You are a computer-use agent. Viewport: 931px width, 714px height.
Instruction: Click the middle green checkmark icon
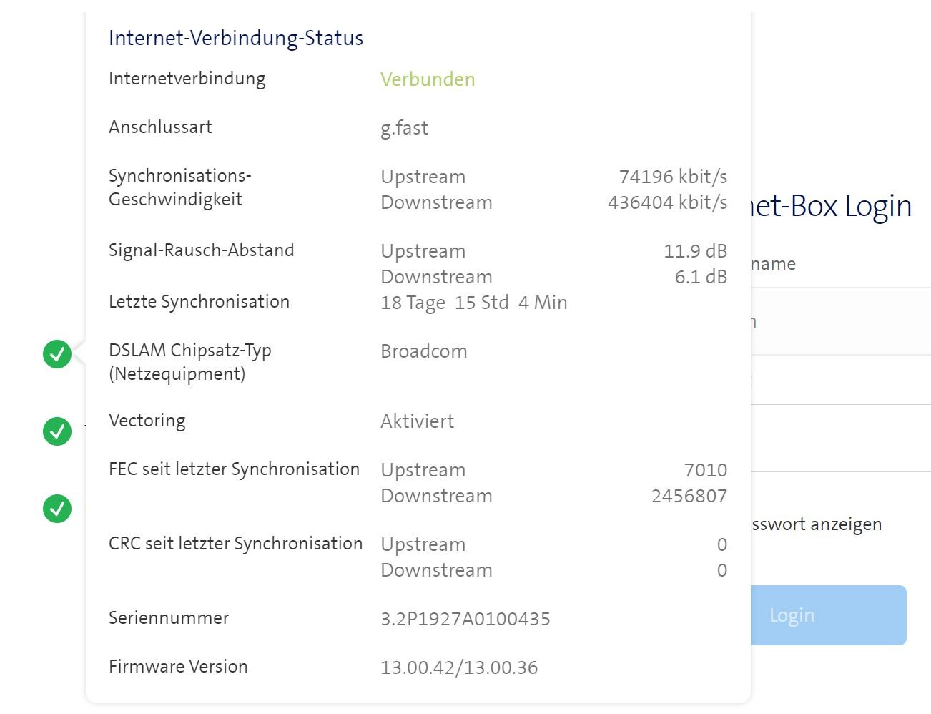(x=56, y=431)
